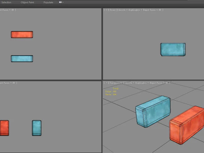Click the Edged Faces label in top-left viewport
This screenshot has width=204, height=153.
[x=4, y=10]
